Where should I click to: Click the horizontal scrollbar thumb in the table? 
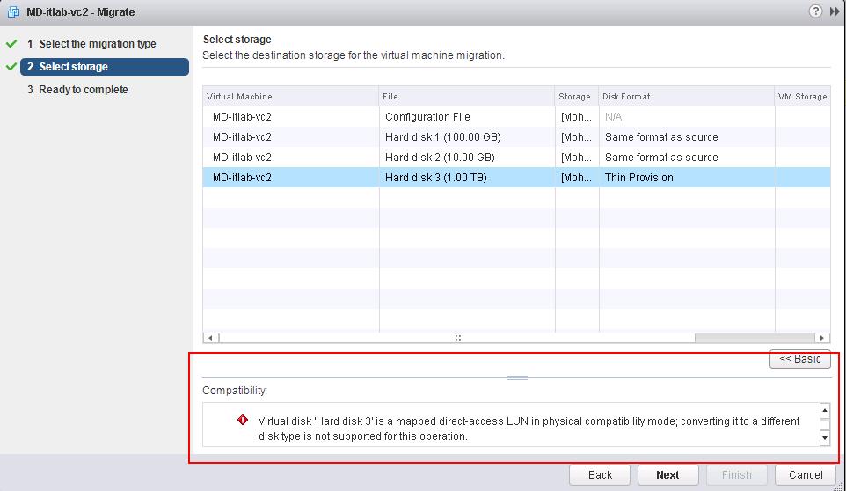(x=457, y=338)
